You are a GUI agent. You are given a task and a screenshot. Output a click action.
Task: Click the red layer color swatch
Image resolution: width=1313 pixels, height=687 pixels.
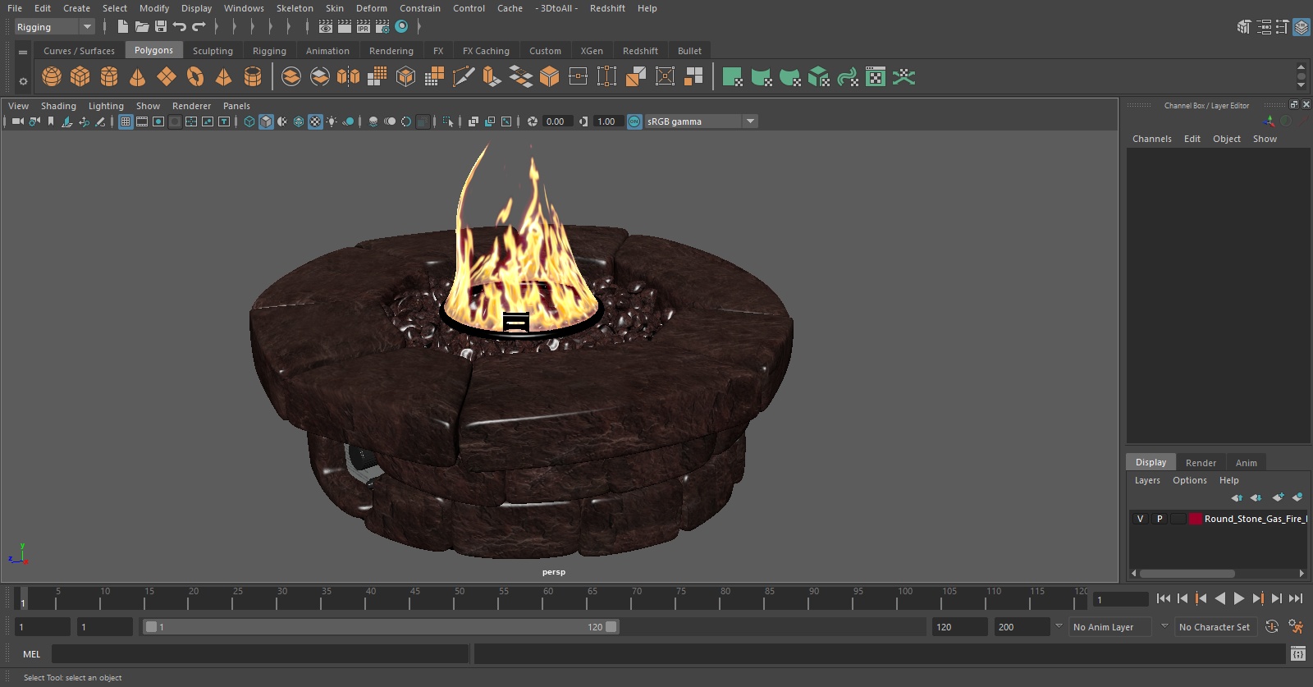coord(1196,519)
